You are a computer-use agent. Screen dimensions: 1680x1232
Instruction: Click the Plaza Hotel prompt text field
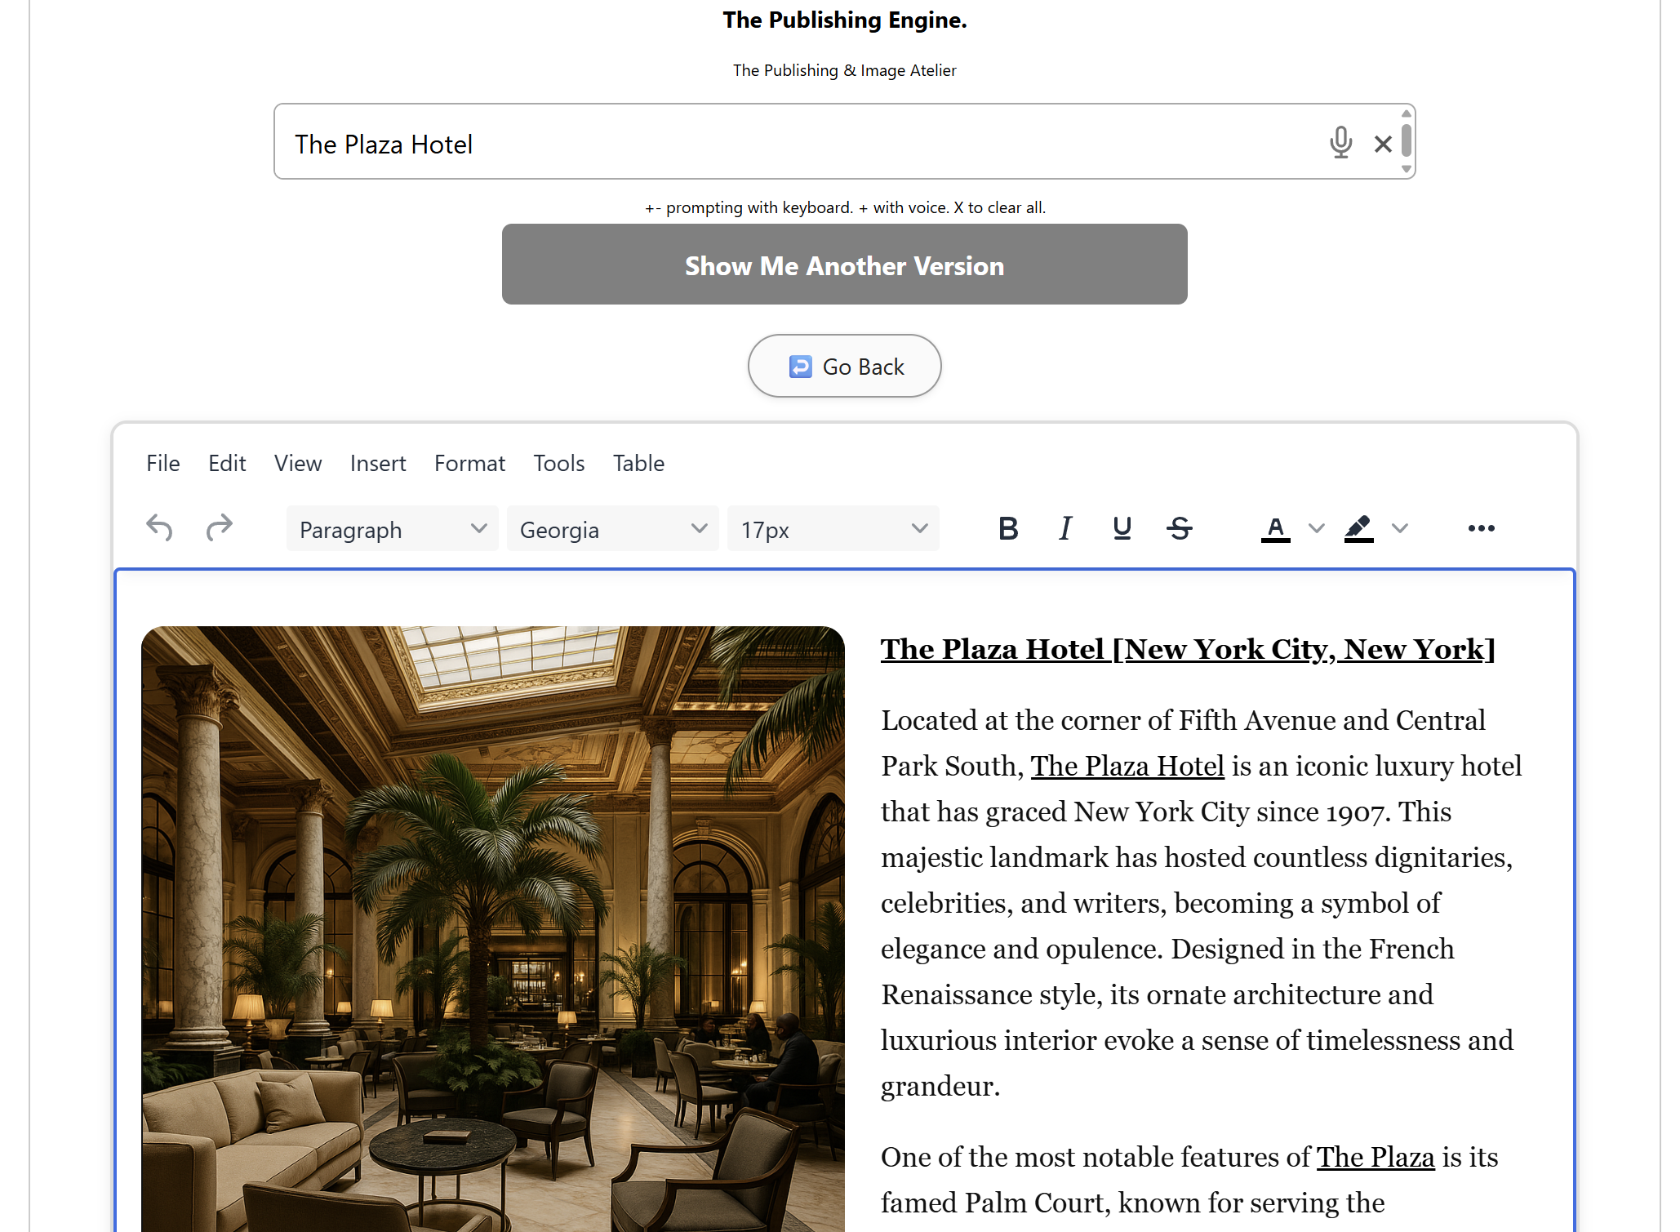coord(800,143)
